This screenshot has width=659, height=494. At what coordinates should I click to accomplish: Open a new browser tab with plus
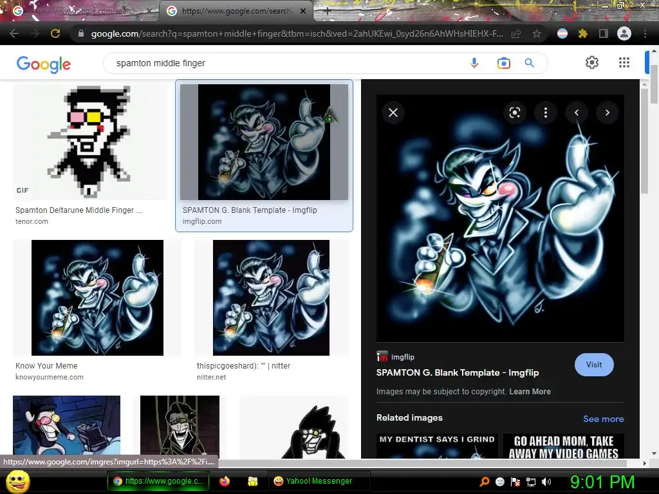328,12
